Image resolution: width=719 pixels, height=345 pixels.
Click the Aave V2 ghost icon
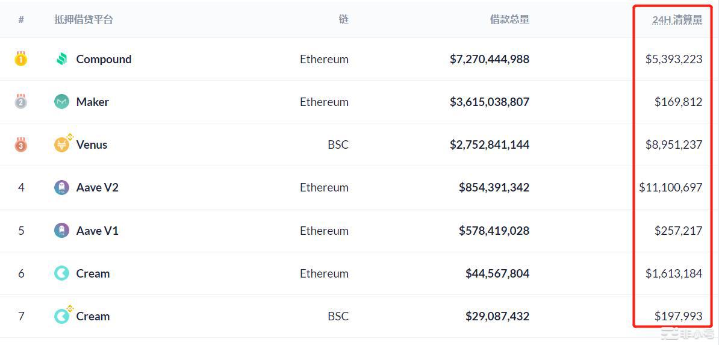point(61,188)
